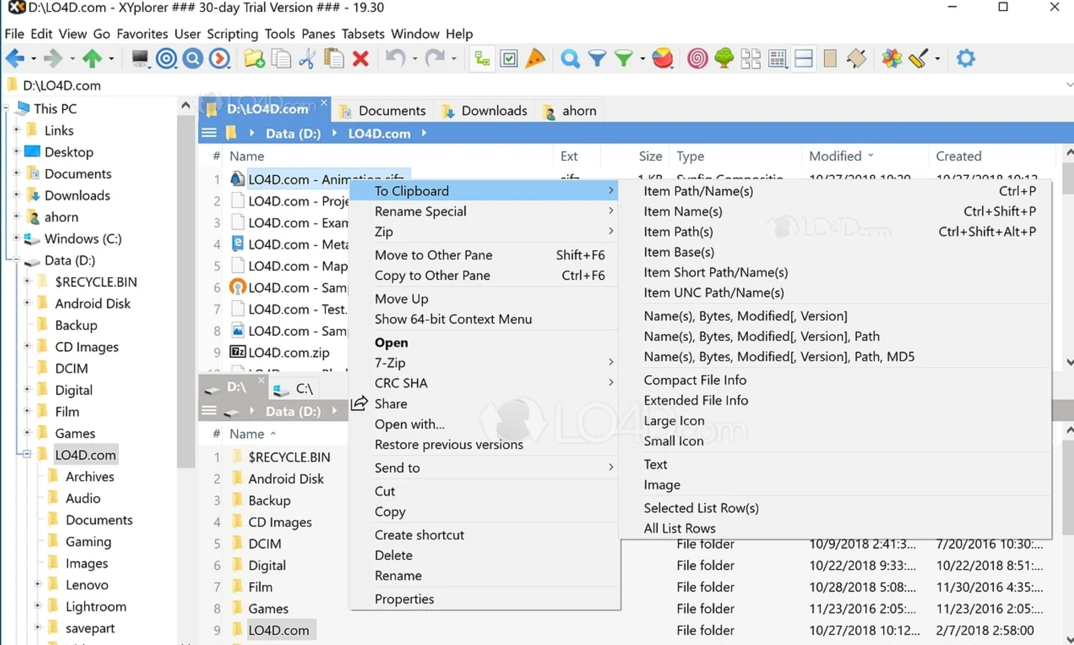Open Find Files with magnifier icon
Image resolution: width=1074 pixels, height=645 pixels.
pos(570,58)
